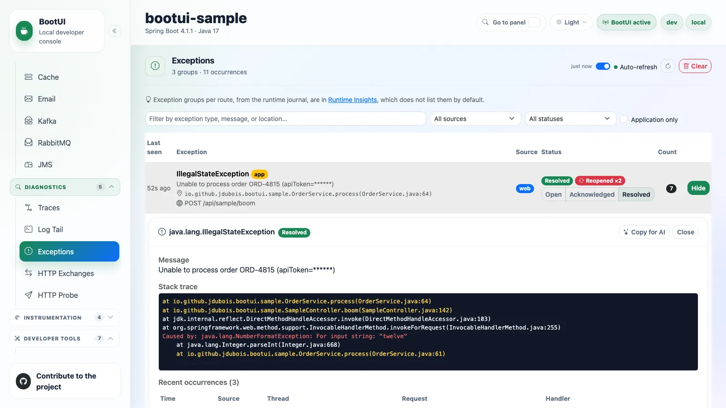Viewport: 726px width, 408px height.
Task: Open the All sources dropdown
Action: (475, 119)
